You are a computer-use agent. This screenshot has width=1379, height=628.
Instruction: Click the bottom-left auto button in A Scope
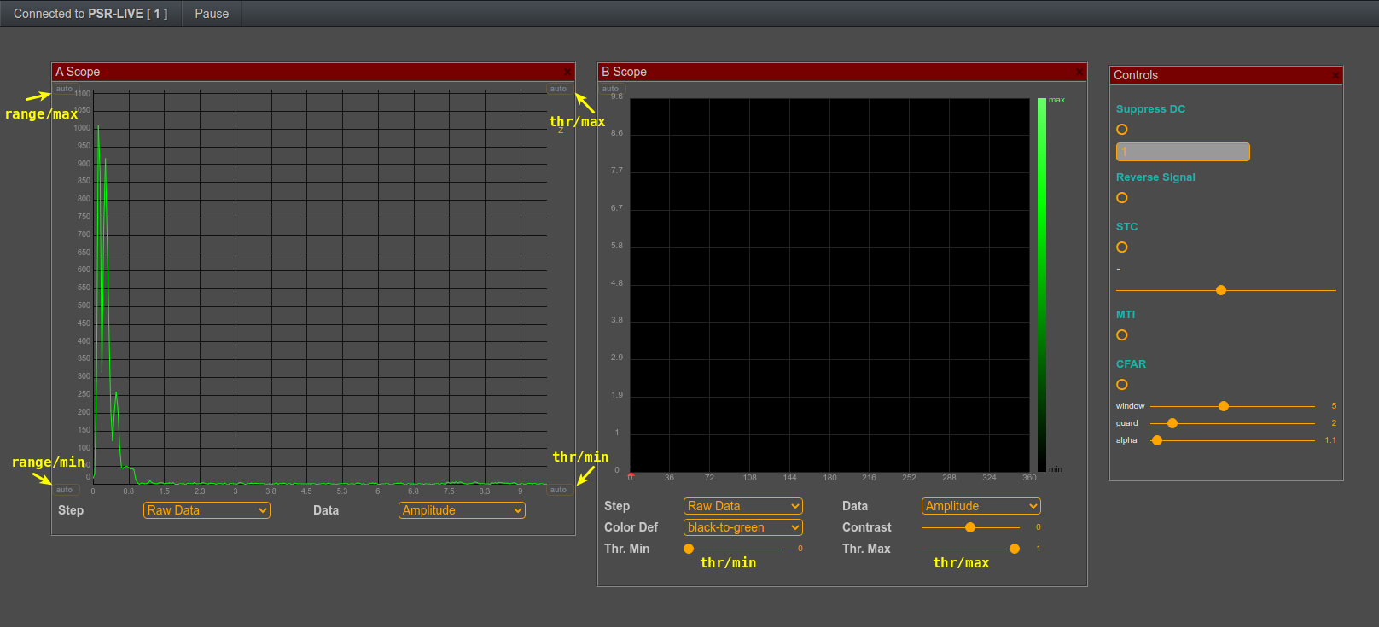point(65,490)
